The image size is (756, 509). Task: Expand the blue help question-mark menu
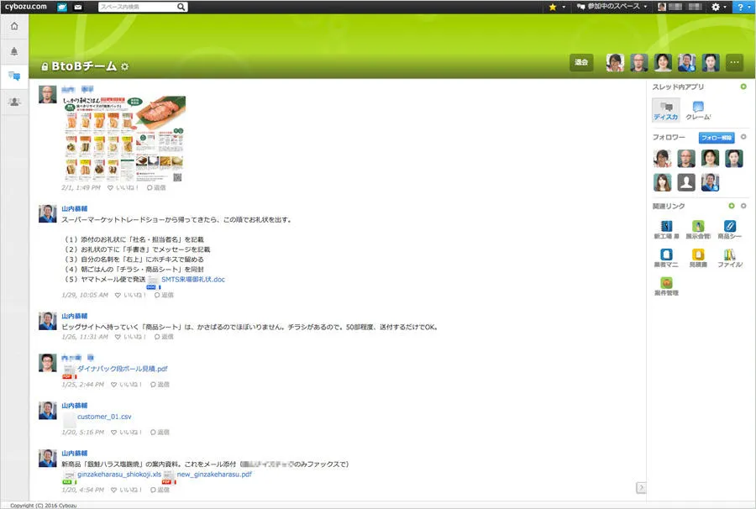tap(743, 7)
